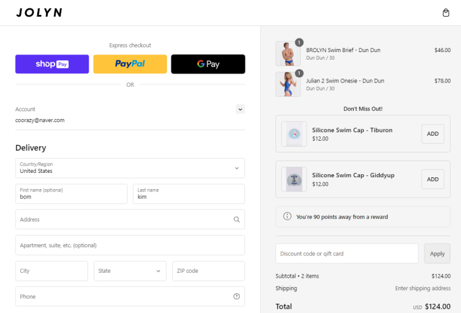Viewport: 461px width, 313px height.
Task: Click the reward points info icon
Action: tap(287, 216)
